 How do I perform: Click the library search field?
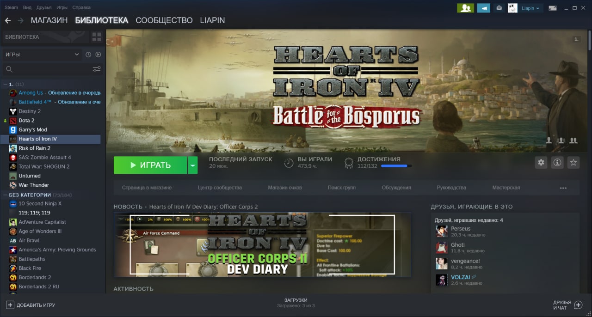point(48,69)
